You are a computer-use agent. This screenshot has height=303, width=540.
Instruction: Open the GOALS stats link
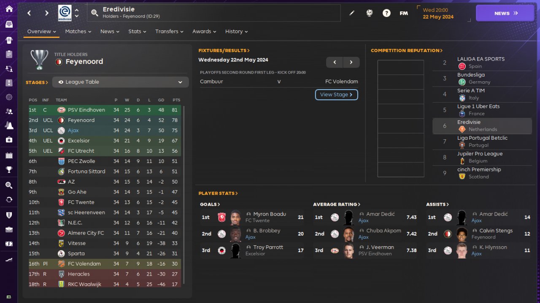[210, 205]
